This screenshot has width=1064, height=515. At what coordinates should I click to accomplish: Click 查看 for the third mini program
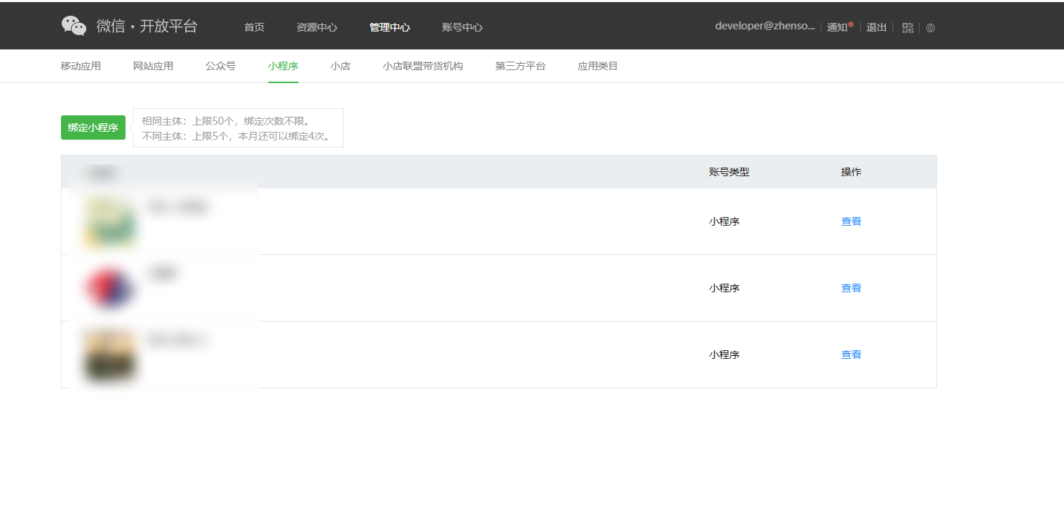coord(851,355)
